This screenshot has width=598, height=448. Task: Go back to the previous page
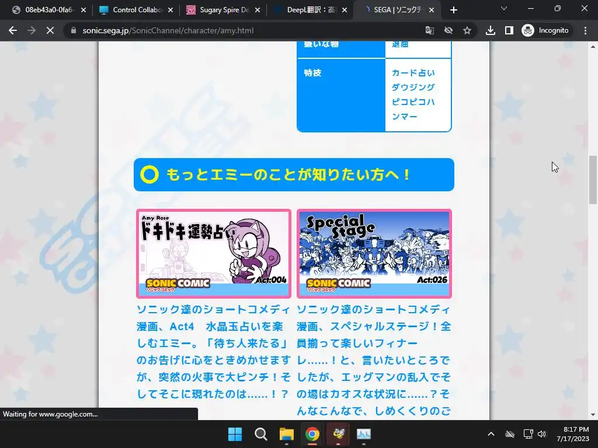click(13, 30)
